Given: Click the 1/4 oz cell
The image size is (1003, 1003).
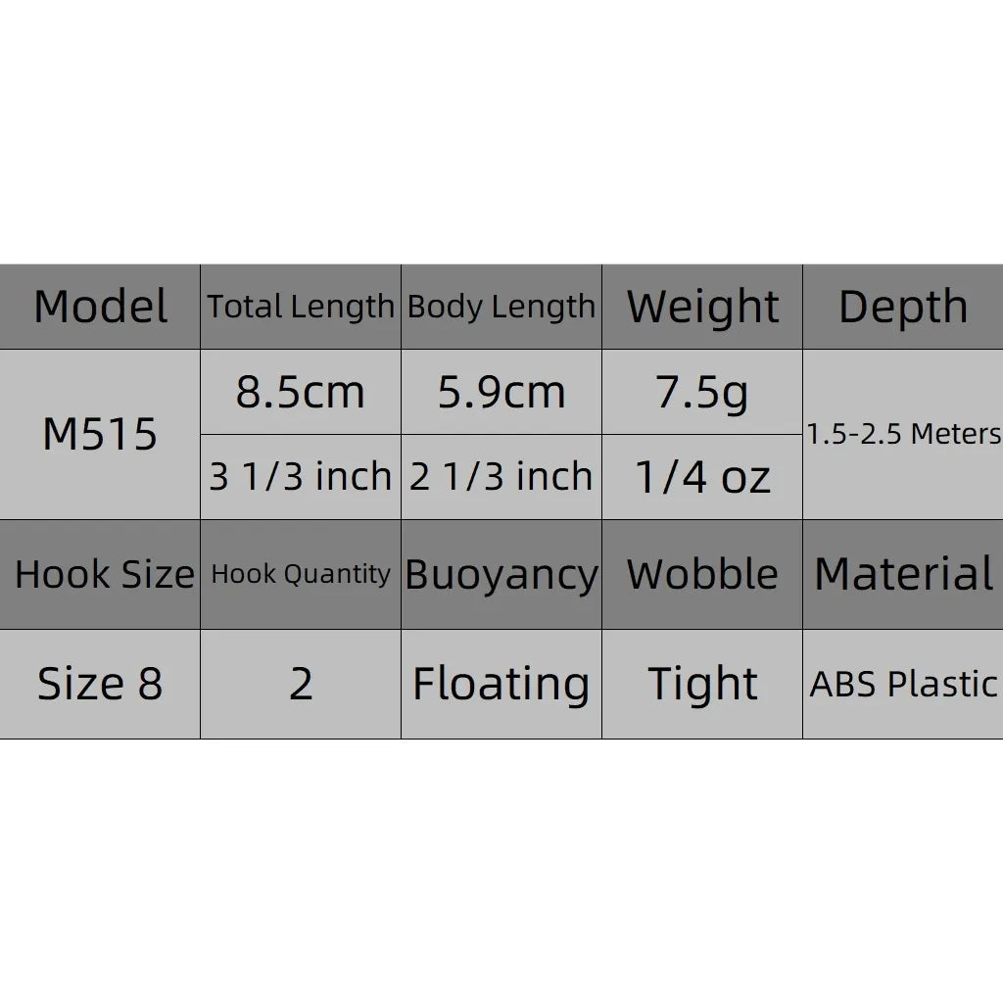Looking at the screenshot, I should pyautogui.click(x=702, y=477).
